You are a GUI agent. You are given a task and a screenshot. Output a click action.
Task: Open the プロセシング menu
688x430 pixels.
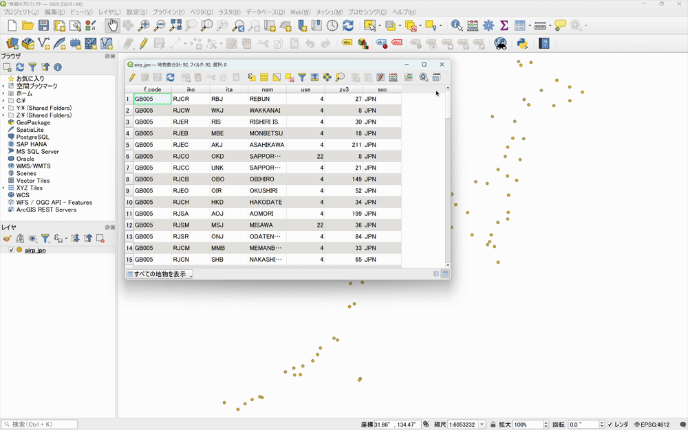(x=367, y=12)
